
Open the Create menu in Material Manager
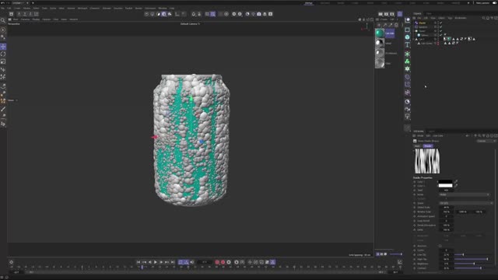point(384,19)
